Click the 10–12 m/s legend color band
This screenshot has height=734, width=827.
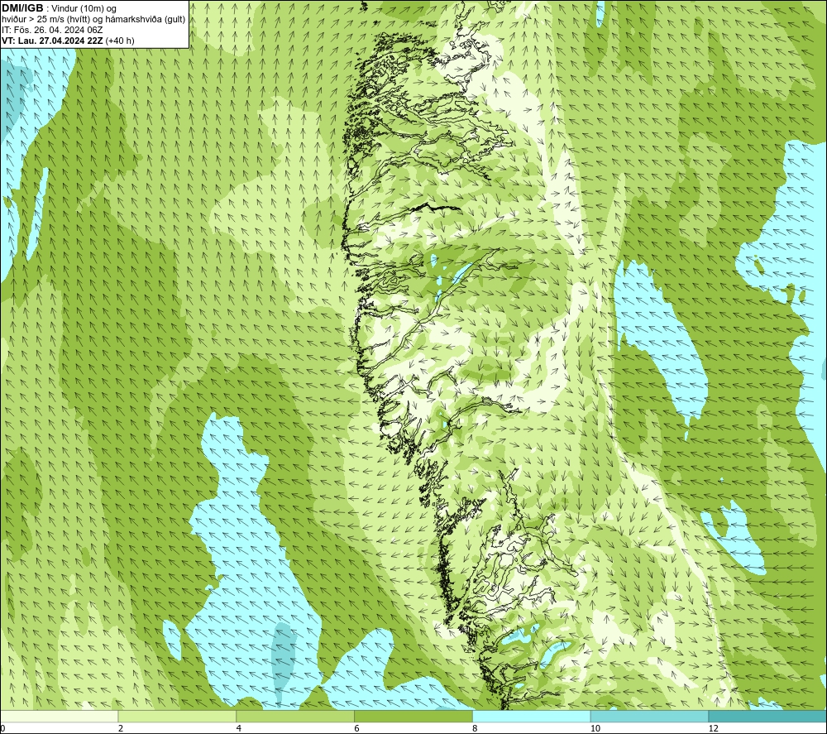click(650, 716)
